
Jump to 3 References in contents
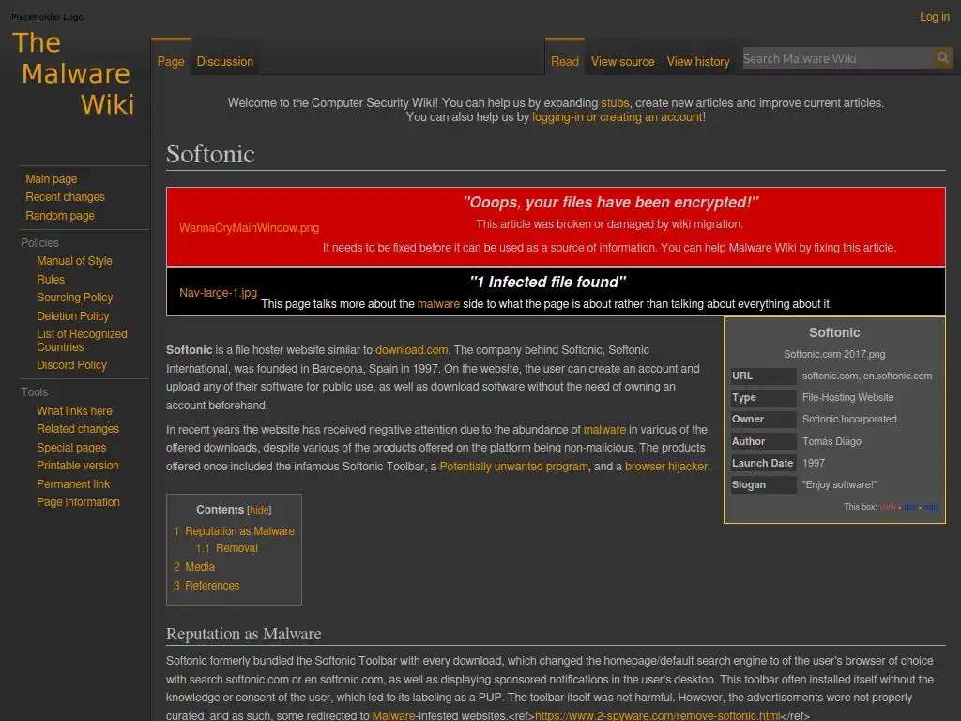206,586
